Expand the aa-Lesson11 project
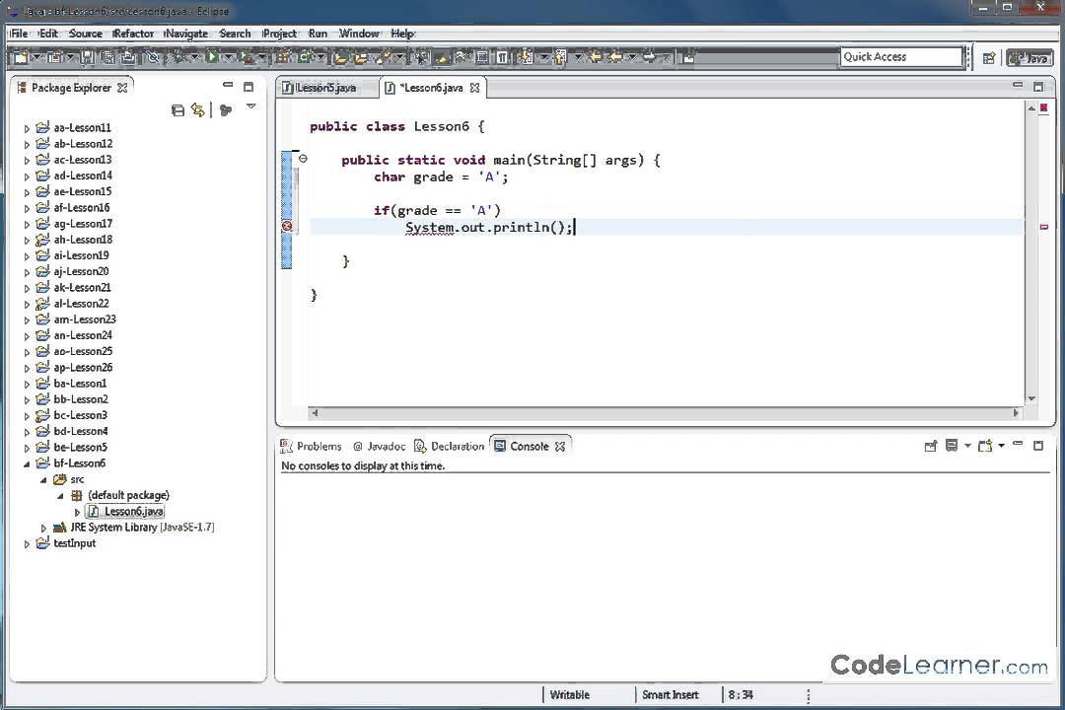Viewport: 1065px width, 710px height. pos(27,128)
